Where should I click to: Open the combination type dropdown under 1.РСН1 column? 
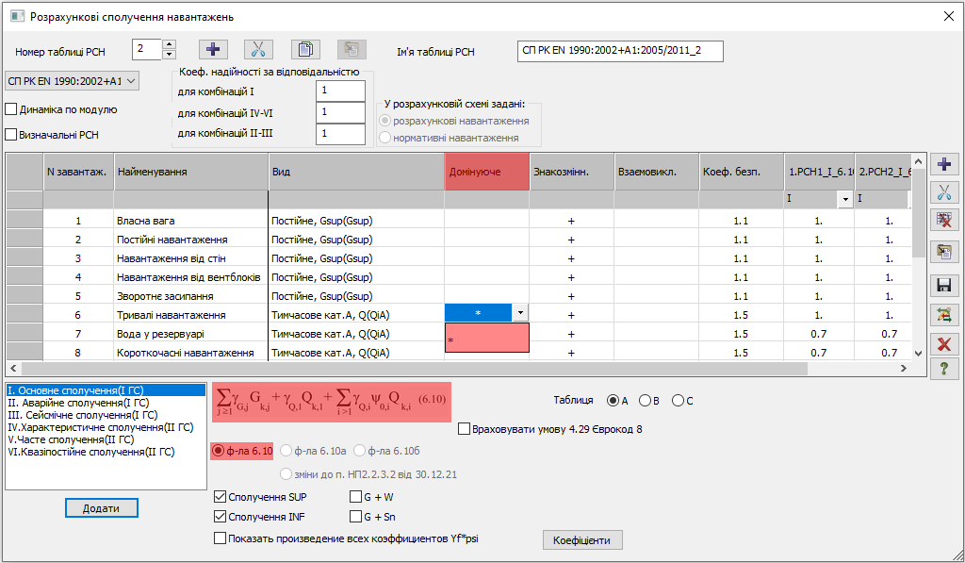click(844, 200)
